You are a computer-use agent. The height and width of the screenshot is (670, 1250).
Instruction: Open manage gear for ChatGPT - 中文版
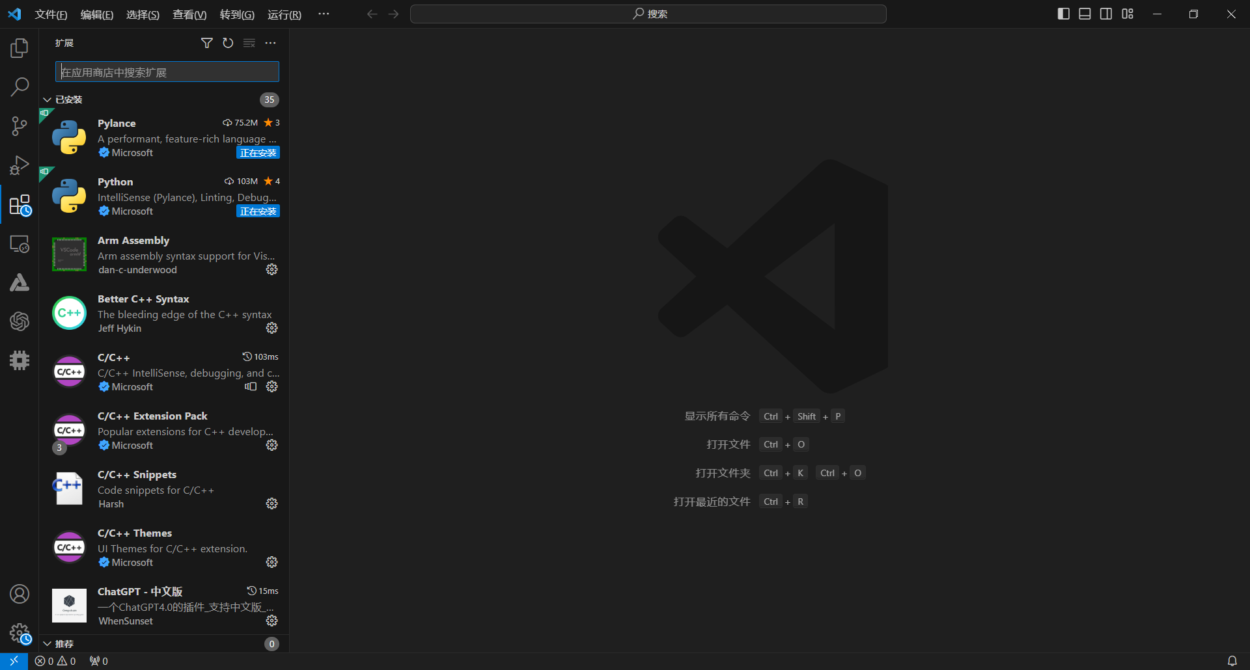(x=272, y=621)
